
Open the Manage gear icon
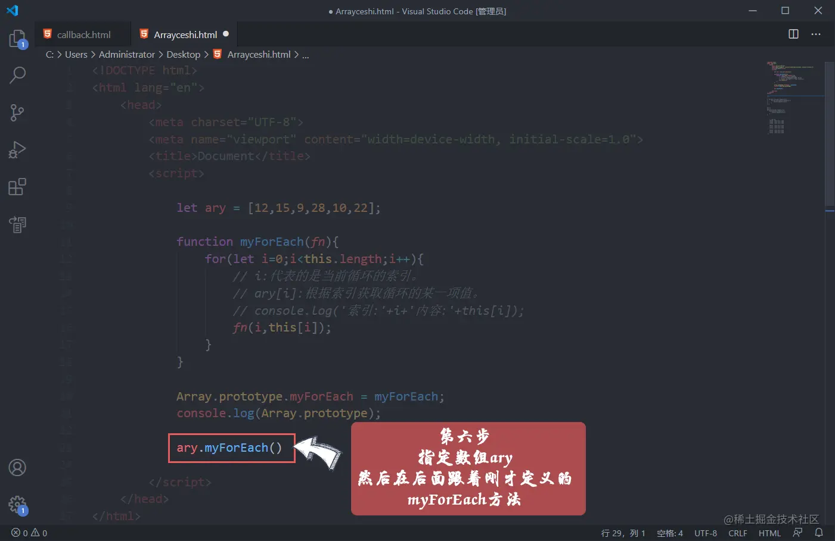[17, 505]
